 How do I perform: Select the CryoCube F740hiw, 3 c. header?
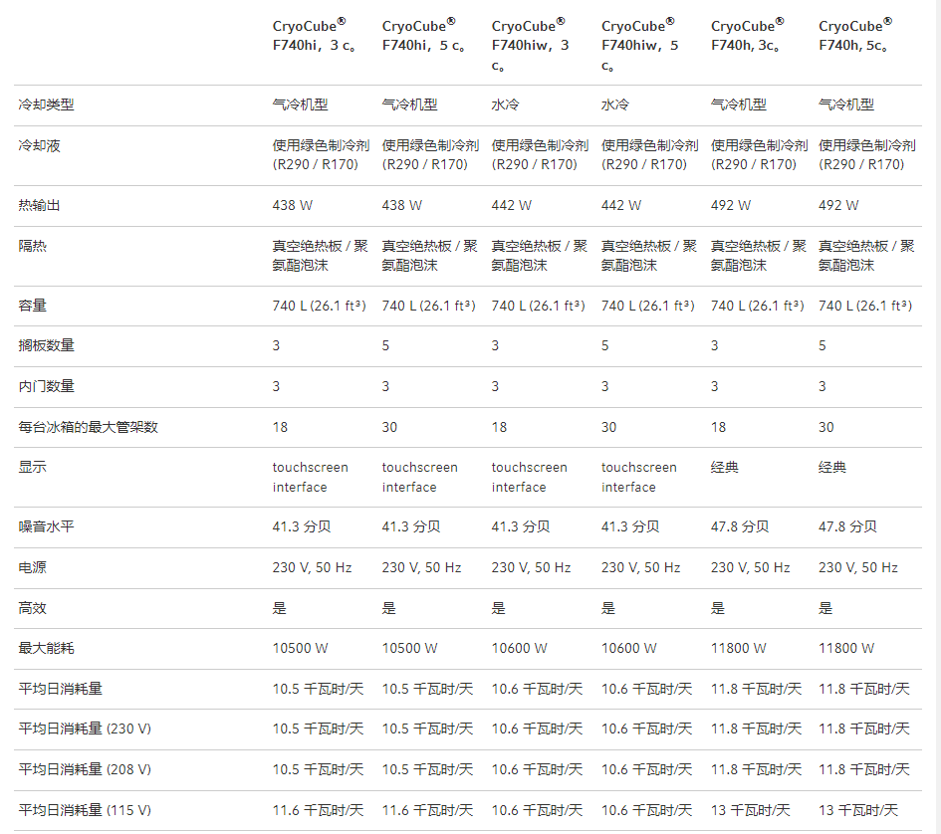click(x=530, y=45)
